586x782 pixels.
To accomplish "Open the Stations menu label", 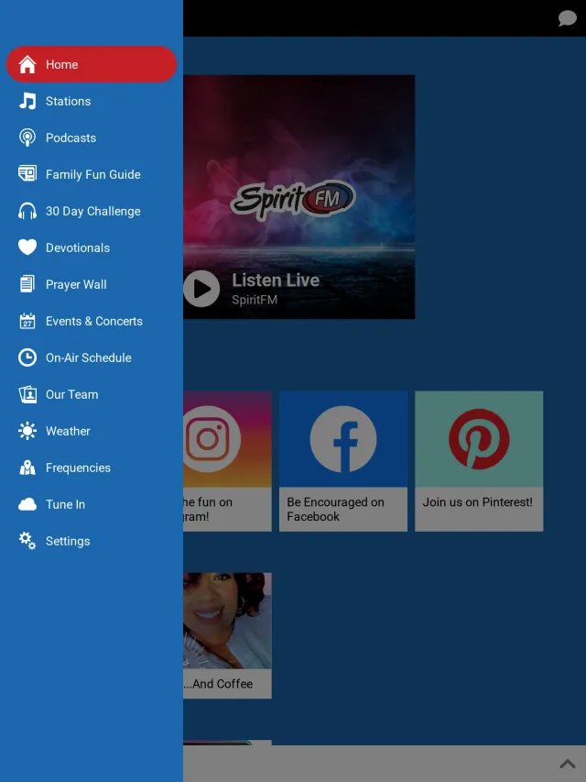I will tap(69, 101).
